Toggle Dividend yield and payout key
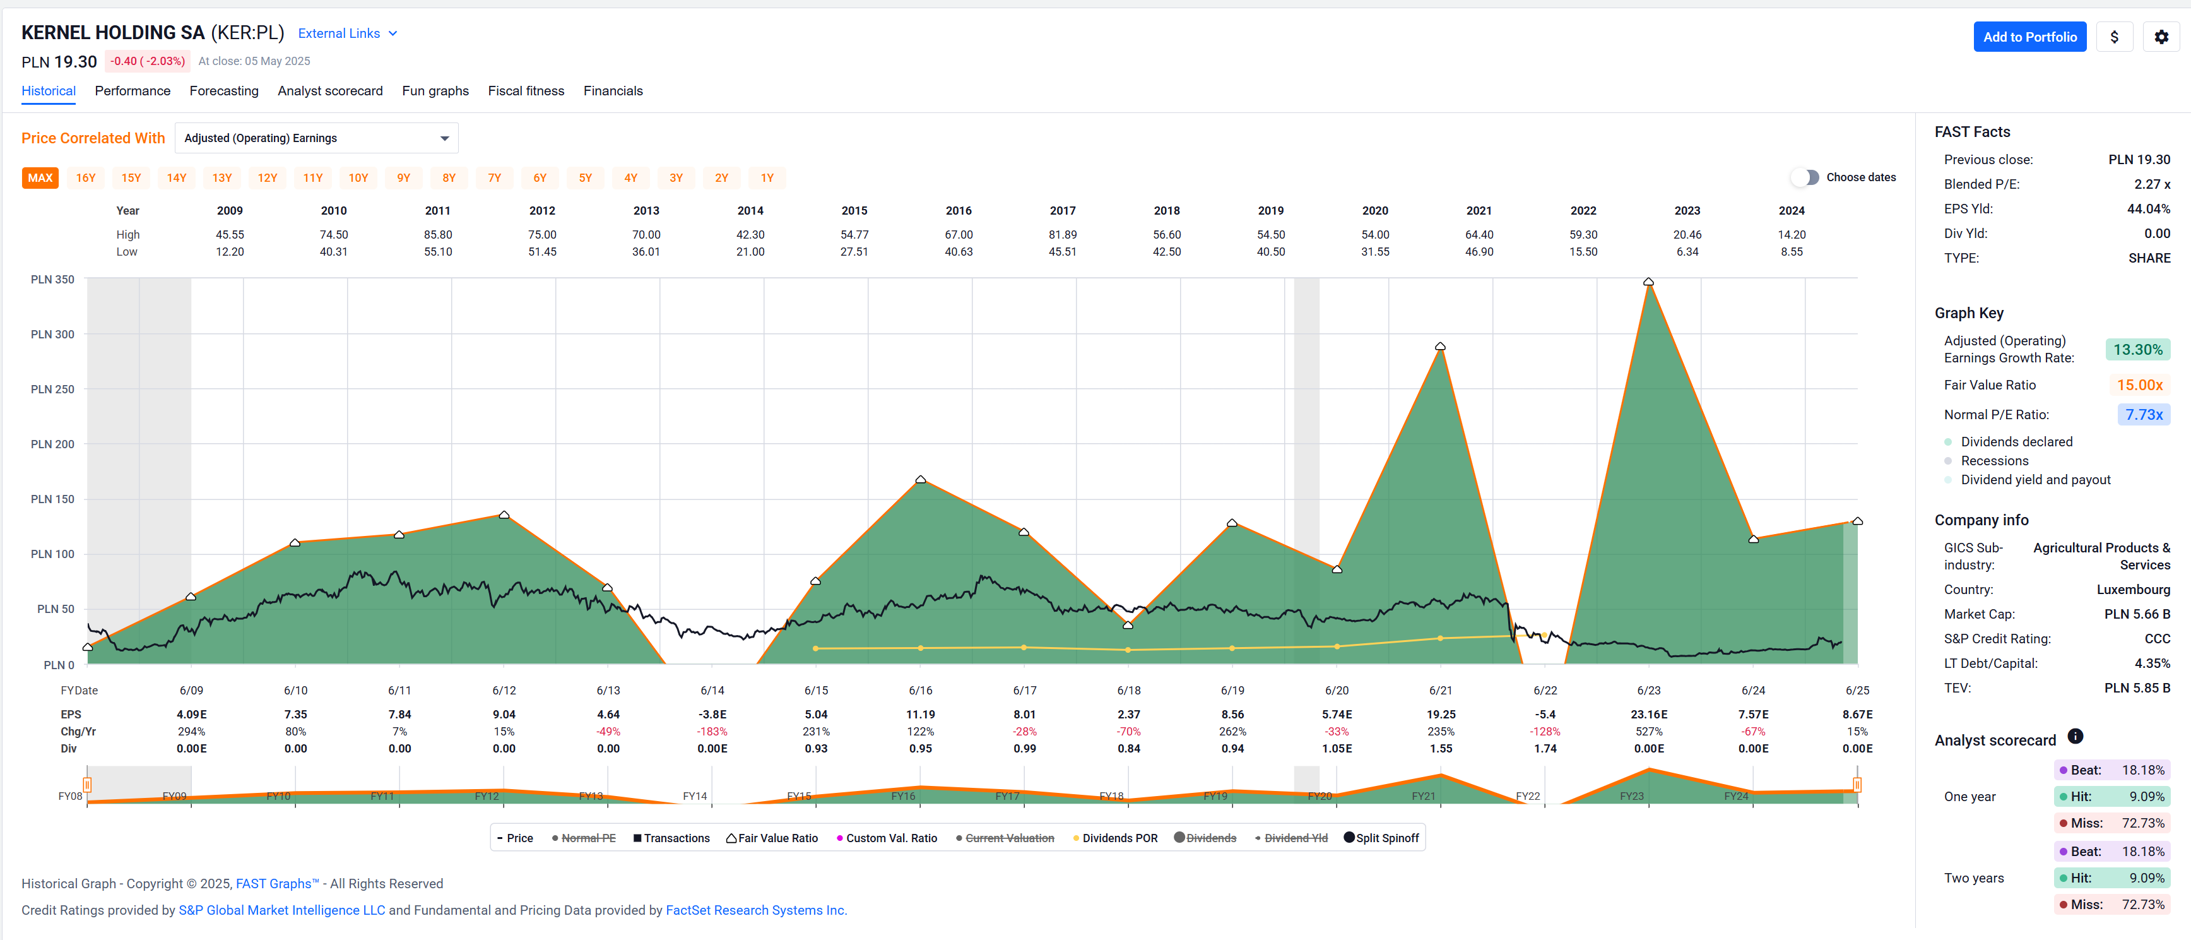The height and width of the screenshot is (940, 2191). [x=2027, y=480]
